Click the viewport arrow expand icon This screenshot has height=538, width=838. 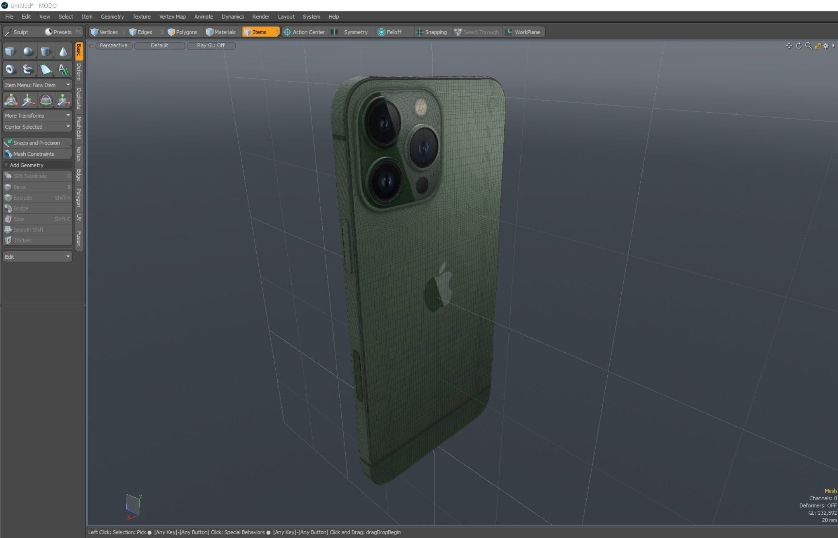[833, 46]
